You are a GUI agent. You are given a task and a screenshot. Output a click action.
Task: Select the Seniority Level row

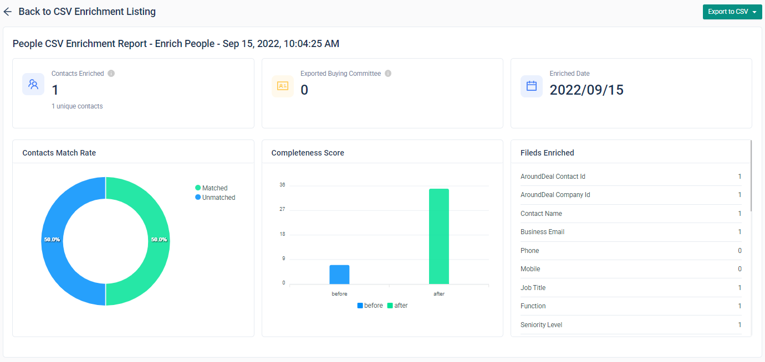click(630, 325)
